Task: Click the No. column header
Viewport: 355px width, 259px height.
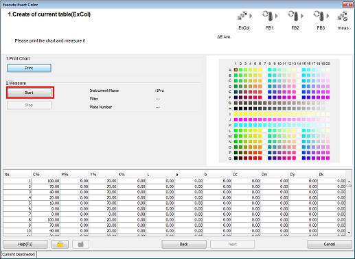Action: pos(17,174)
